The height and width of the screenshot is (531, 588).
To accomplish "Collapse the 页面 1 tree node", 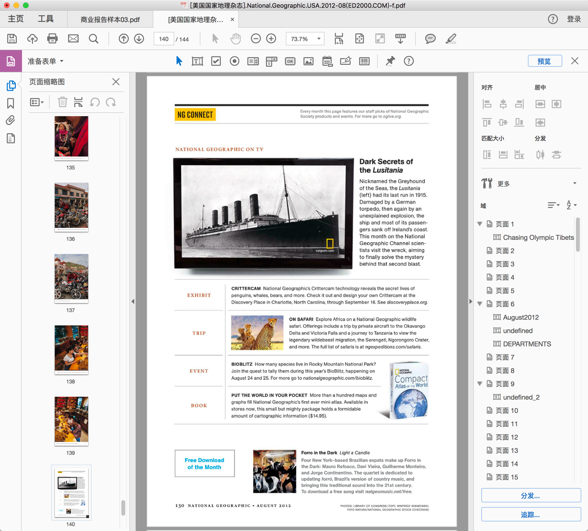I will [x=480, y=224].
